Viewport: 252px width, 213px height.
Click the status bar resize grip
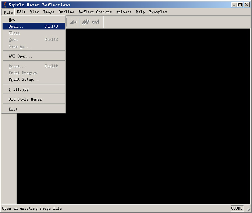248,209
